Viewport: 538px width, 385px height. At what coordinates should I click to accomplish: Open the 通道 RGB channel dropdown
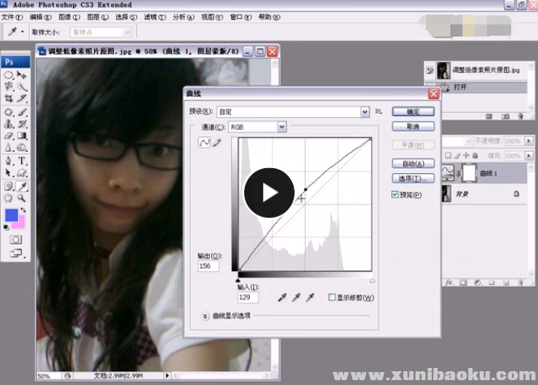282,127
